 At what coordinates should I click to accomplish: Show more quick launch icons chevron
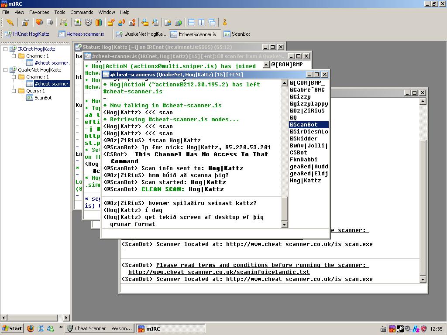click(61, 327)
